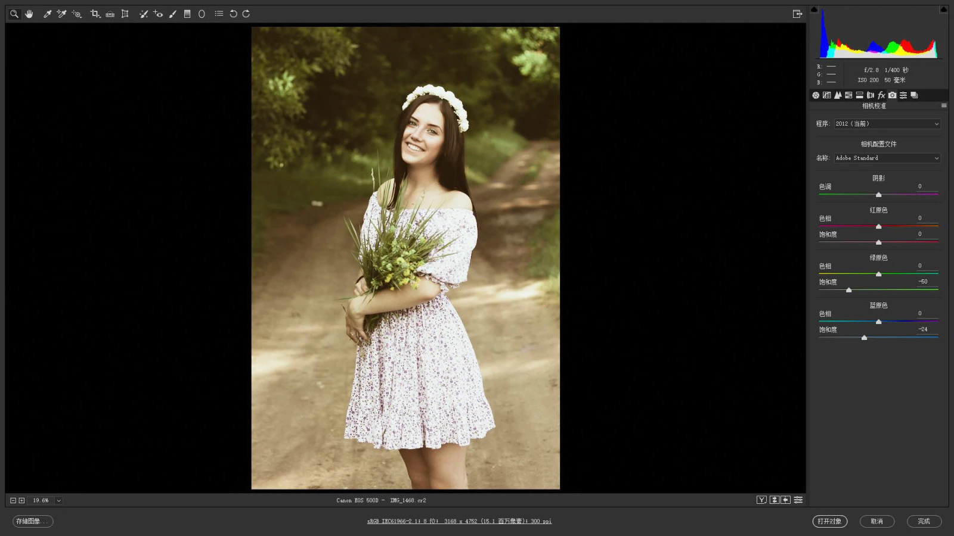The image size is (954, 536).
Task: Toggle highlight clipping warning on histogram
Action: click(944, 9)
